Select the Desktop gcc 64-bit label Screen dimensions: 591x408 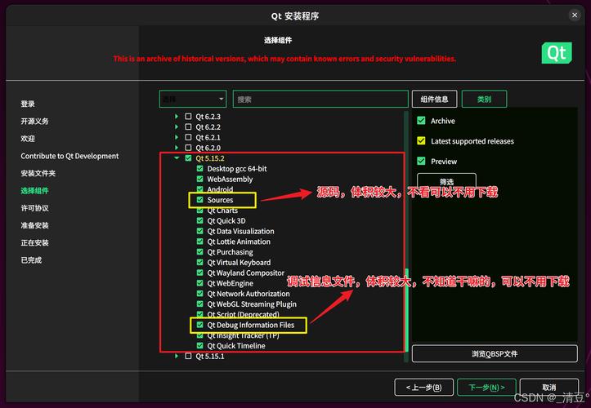pyautogui.click(x=237, y=169)
